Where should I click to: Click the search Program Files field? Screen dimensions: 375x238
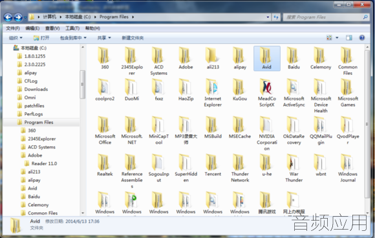(326, 17)
